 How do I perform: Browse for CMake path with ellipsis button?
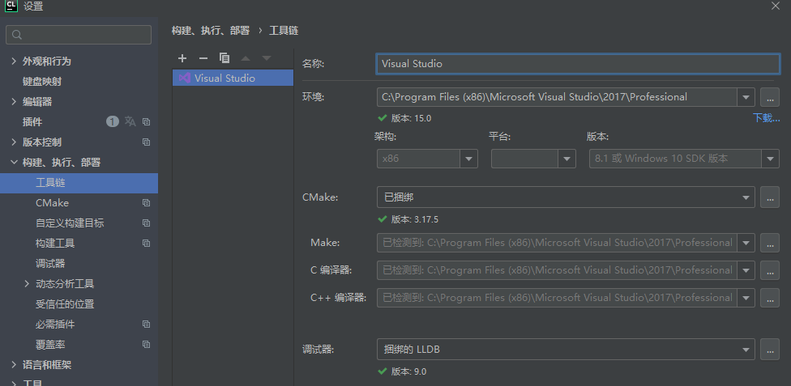(x=769, y=197)
